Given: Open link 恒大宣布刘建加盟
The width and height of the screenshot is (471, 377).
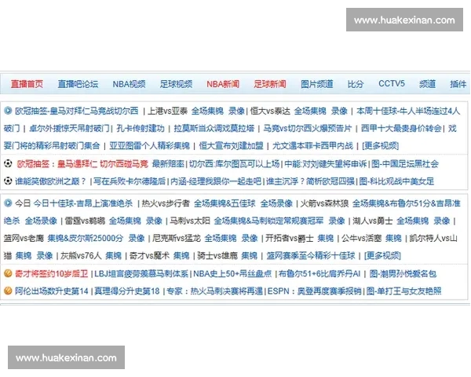Looking at the screenshot, I should (x=231, y=146).
